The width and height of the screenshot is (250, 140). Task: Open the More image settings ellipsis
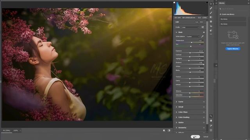(211, 34)
